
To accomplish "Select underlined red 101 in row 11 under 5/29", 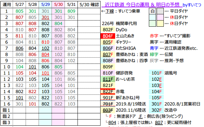I will pos(45,73).
